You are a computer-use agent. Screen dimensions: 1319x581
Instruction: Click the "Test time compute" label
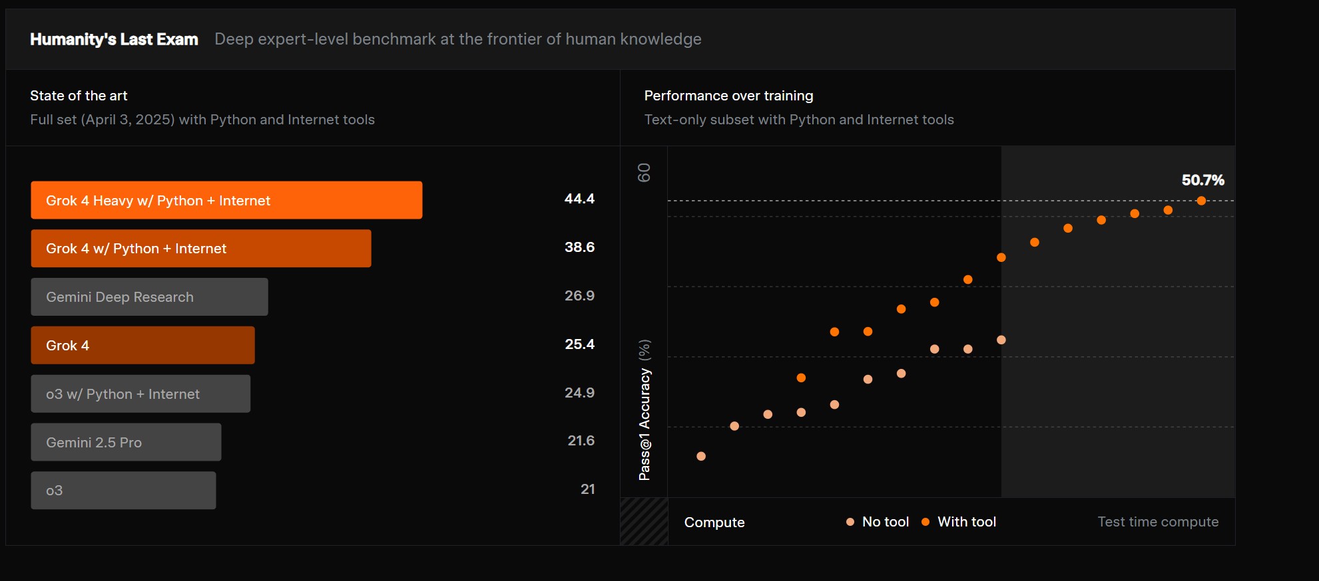1158,522
